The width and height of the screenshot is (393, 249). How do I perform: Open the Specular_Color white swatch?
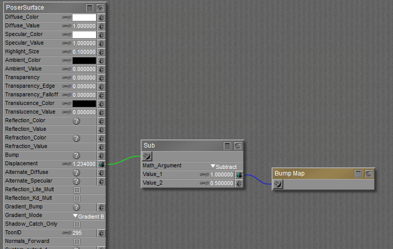[84, 35]
